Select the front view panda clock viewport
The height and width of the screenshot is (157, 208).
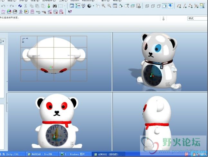pyautogui.click(x=60, y=122)
